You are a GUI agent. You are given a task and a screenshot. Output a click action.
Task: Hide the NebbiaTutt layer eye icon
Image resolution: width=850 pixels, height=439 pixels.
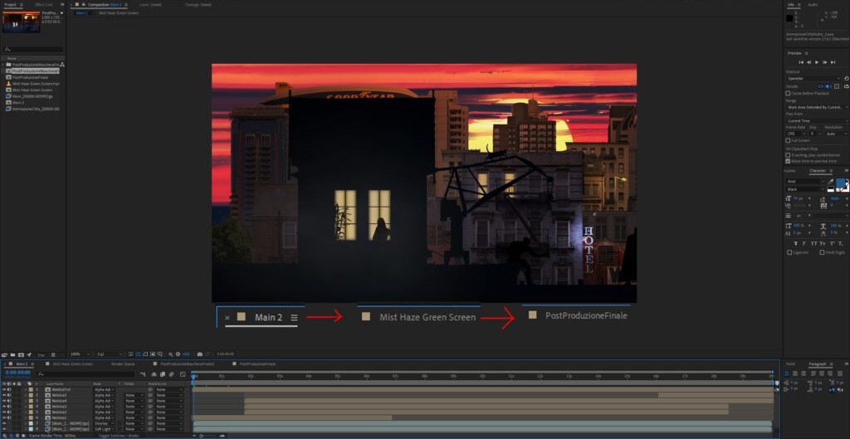(4, 389)
